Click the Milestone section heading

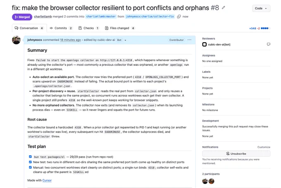tap(208, 104)
